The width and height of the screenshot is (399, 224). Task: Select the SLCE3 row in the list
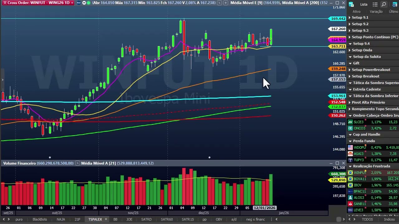point(373,122)
